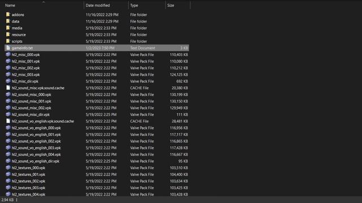The height and width of the screenshot is (203, 362).
Task: Click the hl2_sound_vo_english_003.vpk file icon
Action: tap(8, 148)
